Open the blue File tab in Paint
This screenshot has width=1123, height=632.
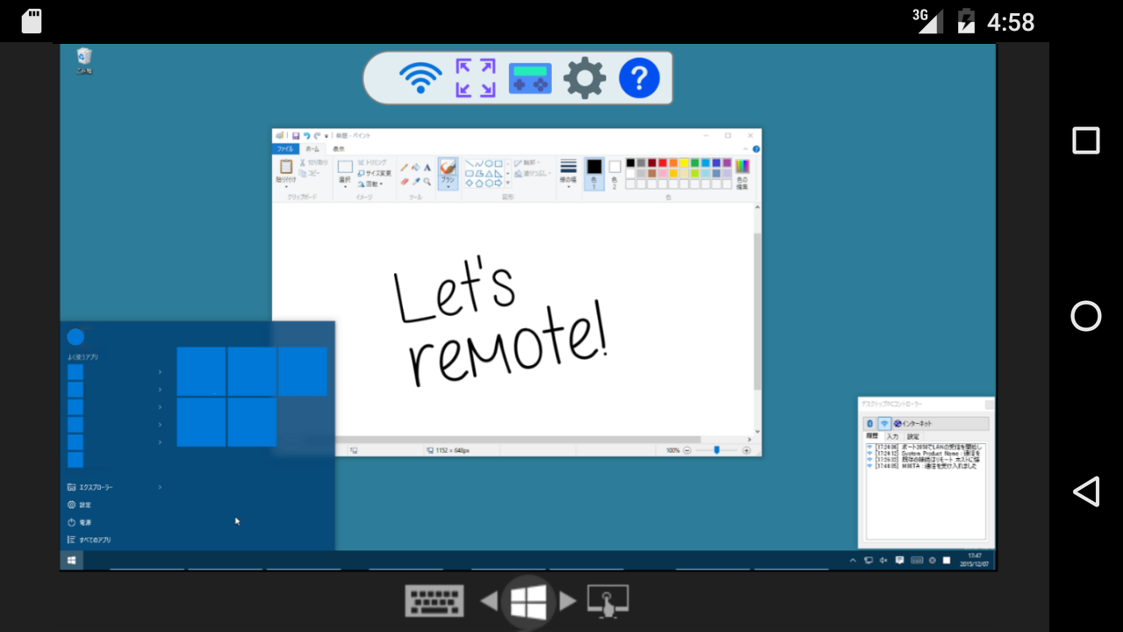[285, 149]
